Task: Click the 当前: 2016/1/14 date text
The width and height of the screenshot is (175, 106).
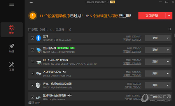Action: pos(134,72)
